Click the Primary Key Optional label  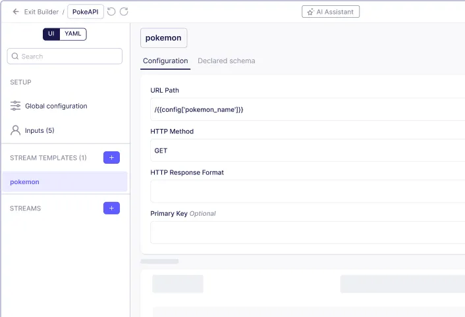pyautogui.click(x=183, y=214)
